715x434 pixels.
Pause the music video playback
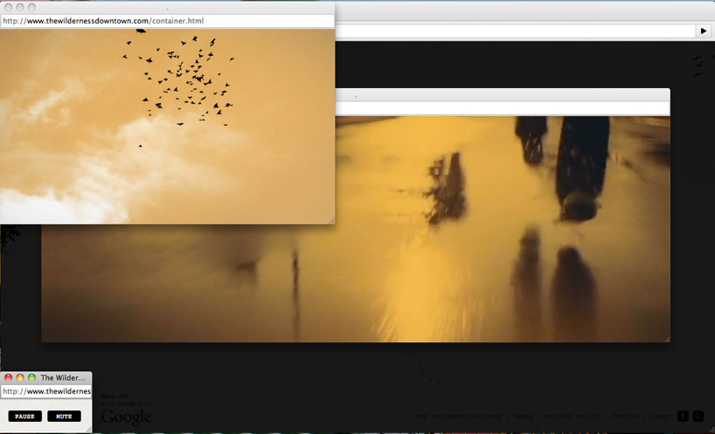click(24, 417)
